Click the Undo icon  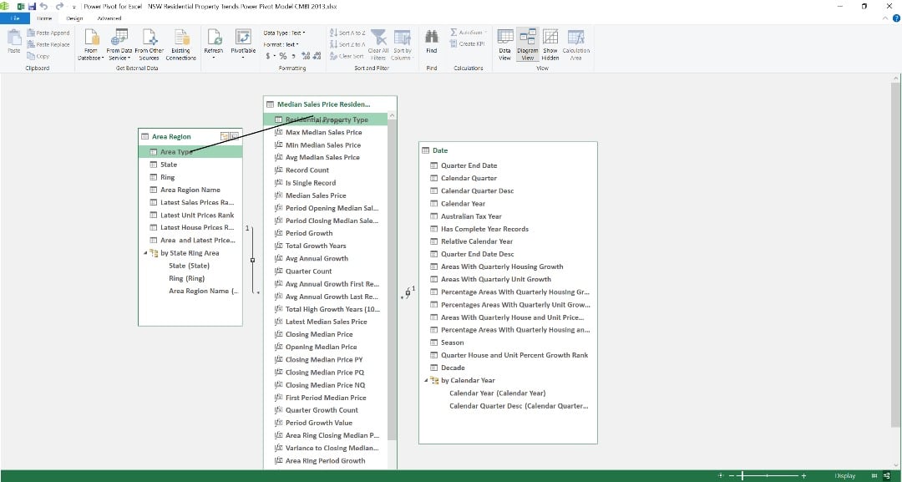pos(43,7)
